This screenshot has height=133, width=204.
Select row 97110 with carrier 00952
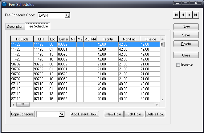85,99
